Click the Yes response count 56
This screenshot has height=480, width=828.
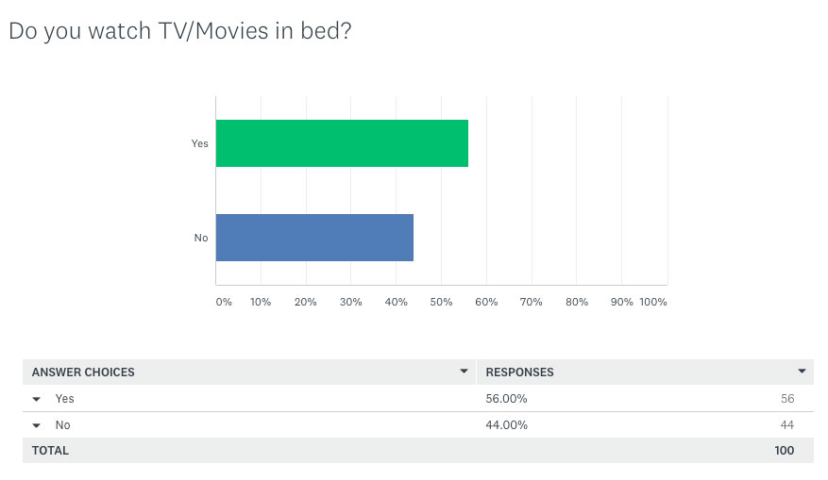[x=787, y=399]
